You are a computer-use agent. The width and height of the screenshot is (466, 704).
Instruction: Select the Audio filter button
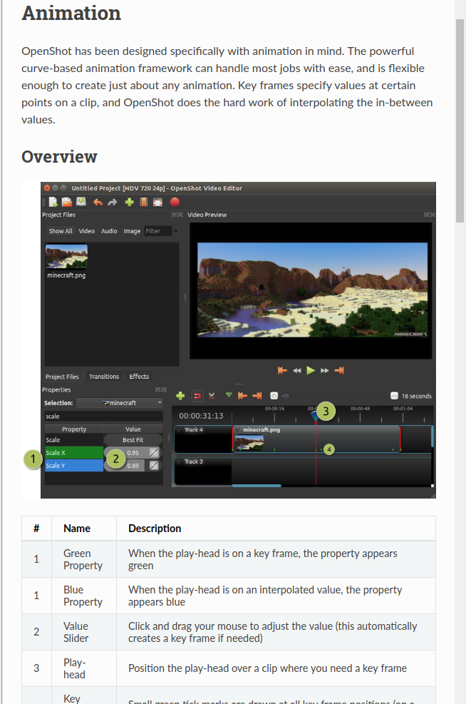[109, 231]
